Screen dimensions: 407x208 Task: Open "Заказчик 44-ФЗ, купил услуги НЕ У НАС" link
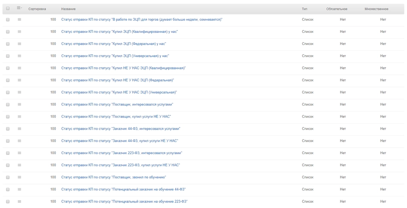pos(120,141)
